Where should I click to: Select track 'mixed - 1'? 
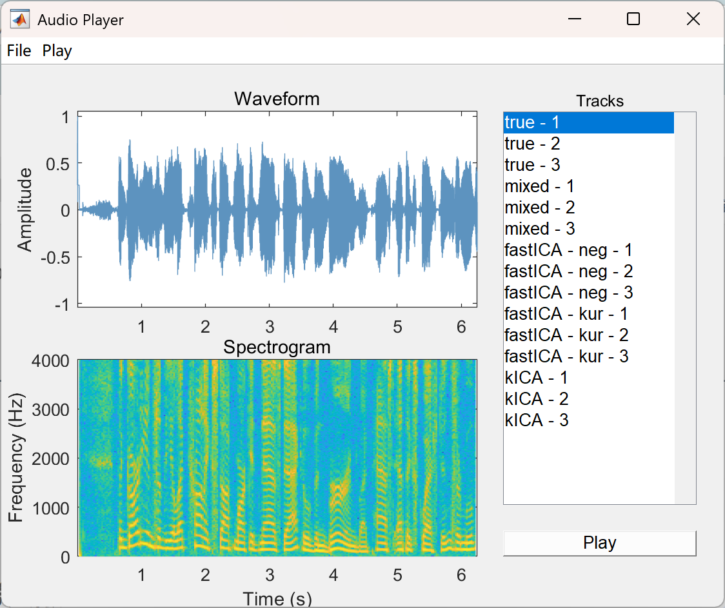(589, 186)
